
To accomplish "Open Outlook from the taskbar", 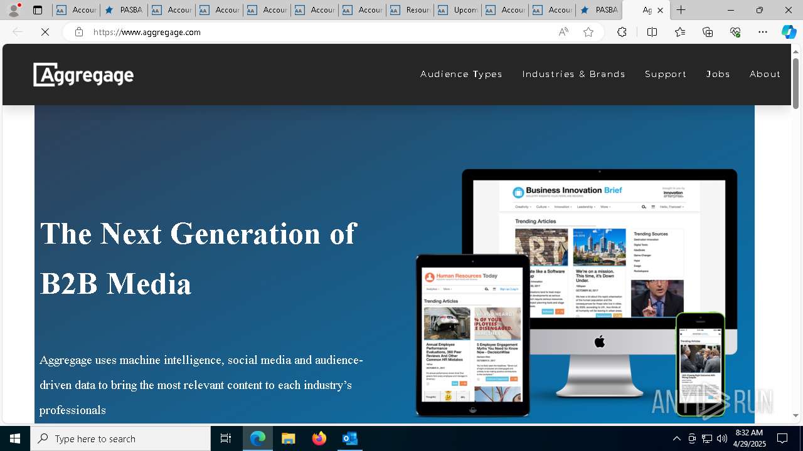I will point(349,438).
